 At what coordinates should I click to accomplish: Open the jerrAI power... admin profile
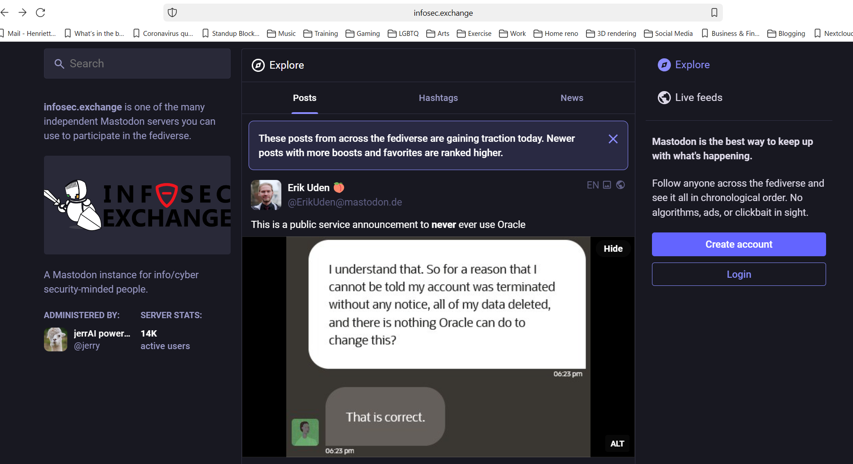tap(102, 333)
